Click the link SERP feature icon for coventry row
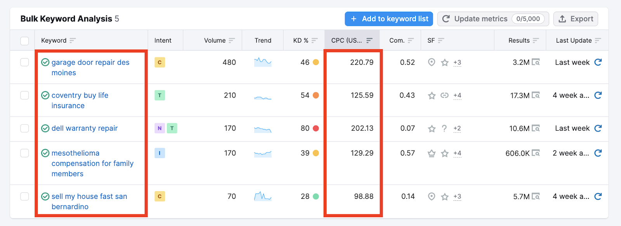Image resolution: width=621 pixels, height=226 pixels. pyautogui.click(x=444, y=95)
